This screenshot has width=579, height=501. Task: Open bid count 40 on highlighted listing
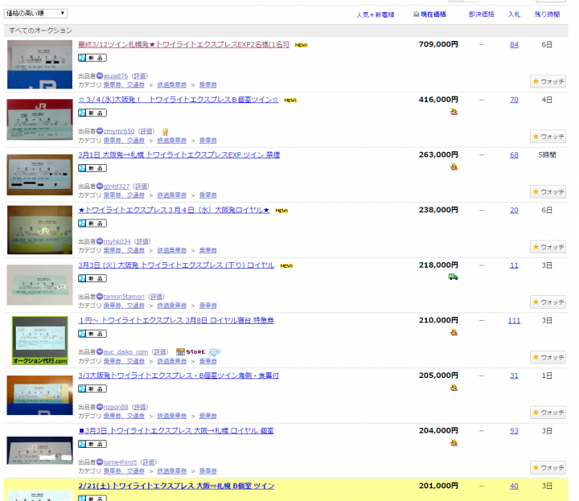[514, 487]
